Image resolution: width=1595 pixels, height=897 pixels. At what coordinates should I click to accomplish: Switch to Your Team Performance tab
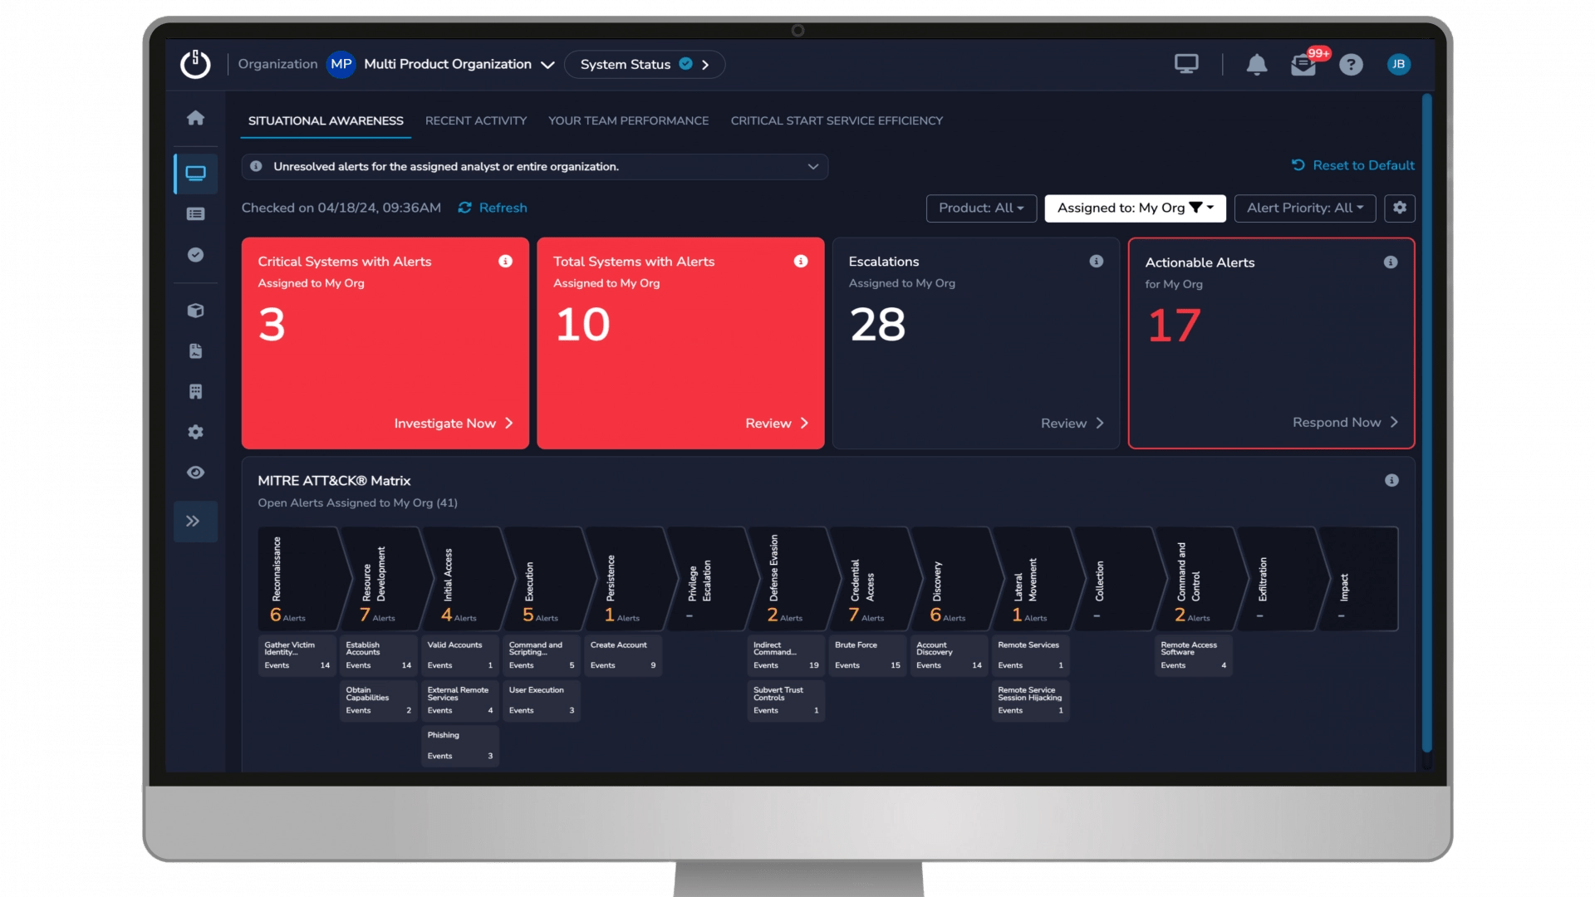coord(628,120)
